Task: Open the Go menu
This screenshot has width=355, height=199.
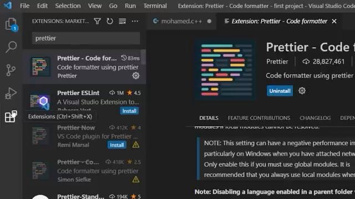Action: pos(113,6)
